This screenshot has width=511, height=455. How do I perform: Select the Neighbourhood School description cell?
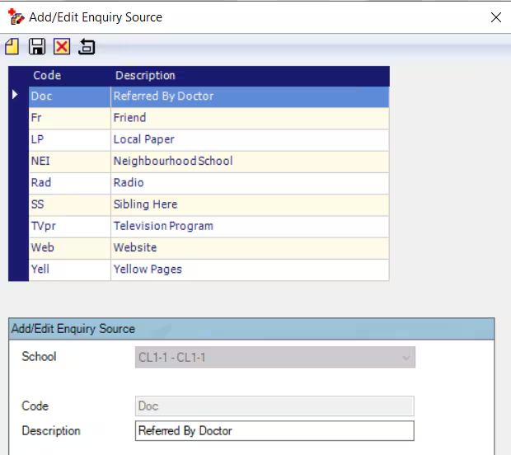250,162
